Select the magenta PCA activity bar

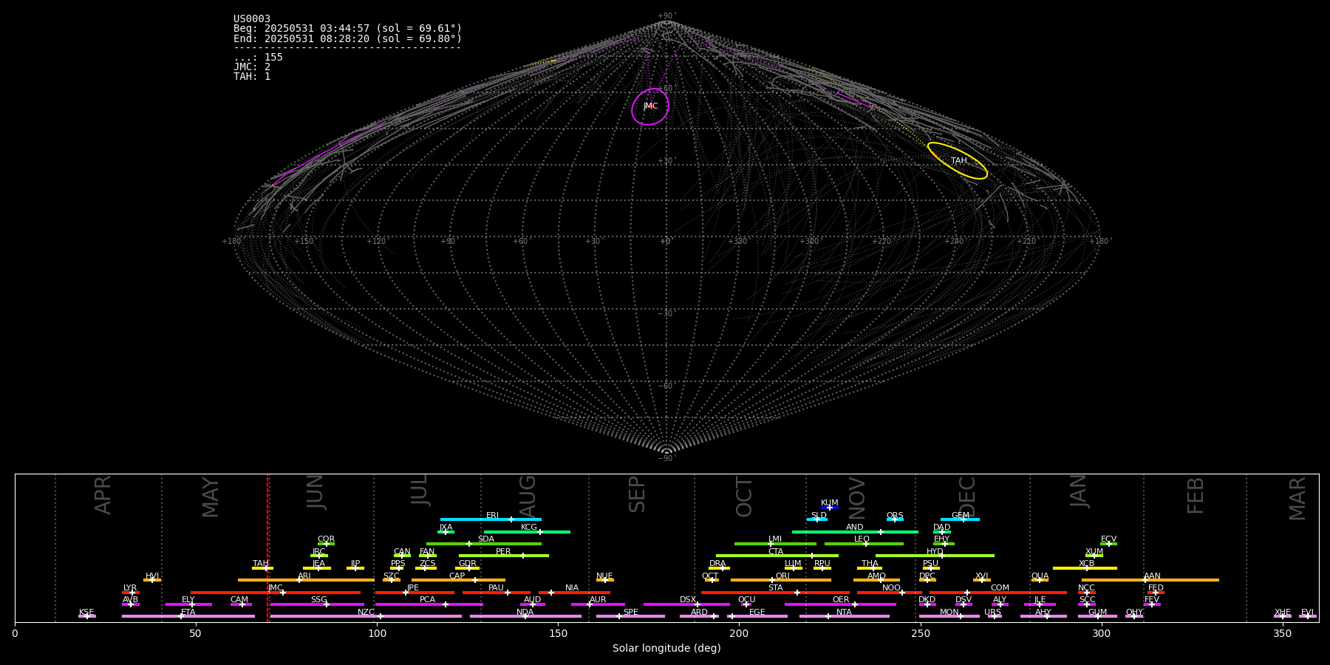429,604
